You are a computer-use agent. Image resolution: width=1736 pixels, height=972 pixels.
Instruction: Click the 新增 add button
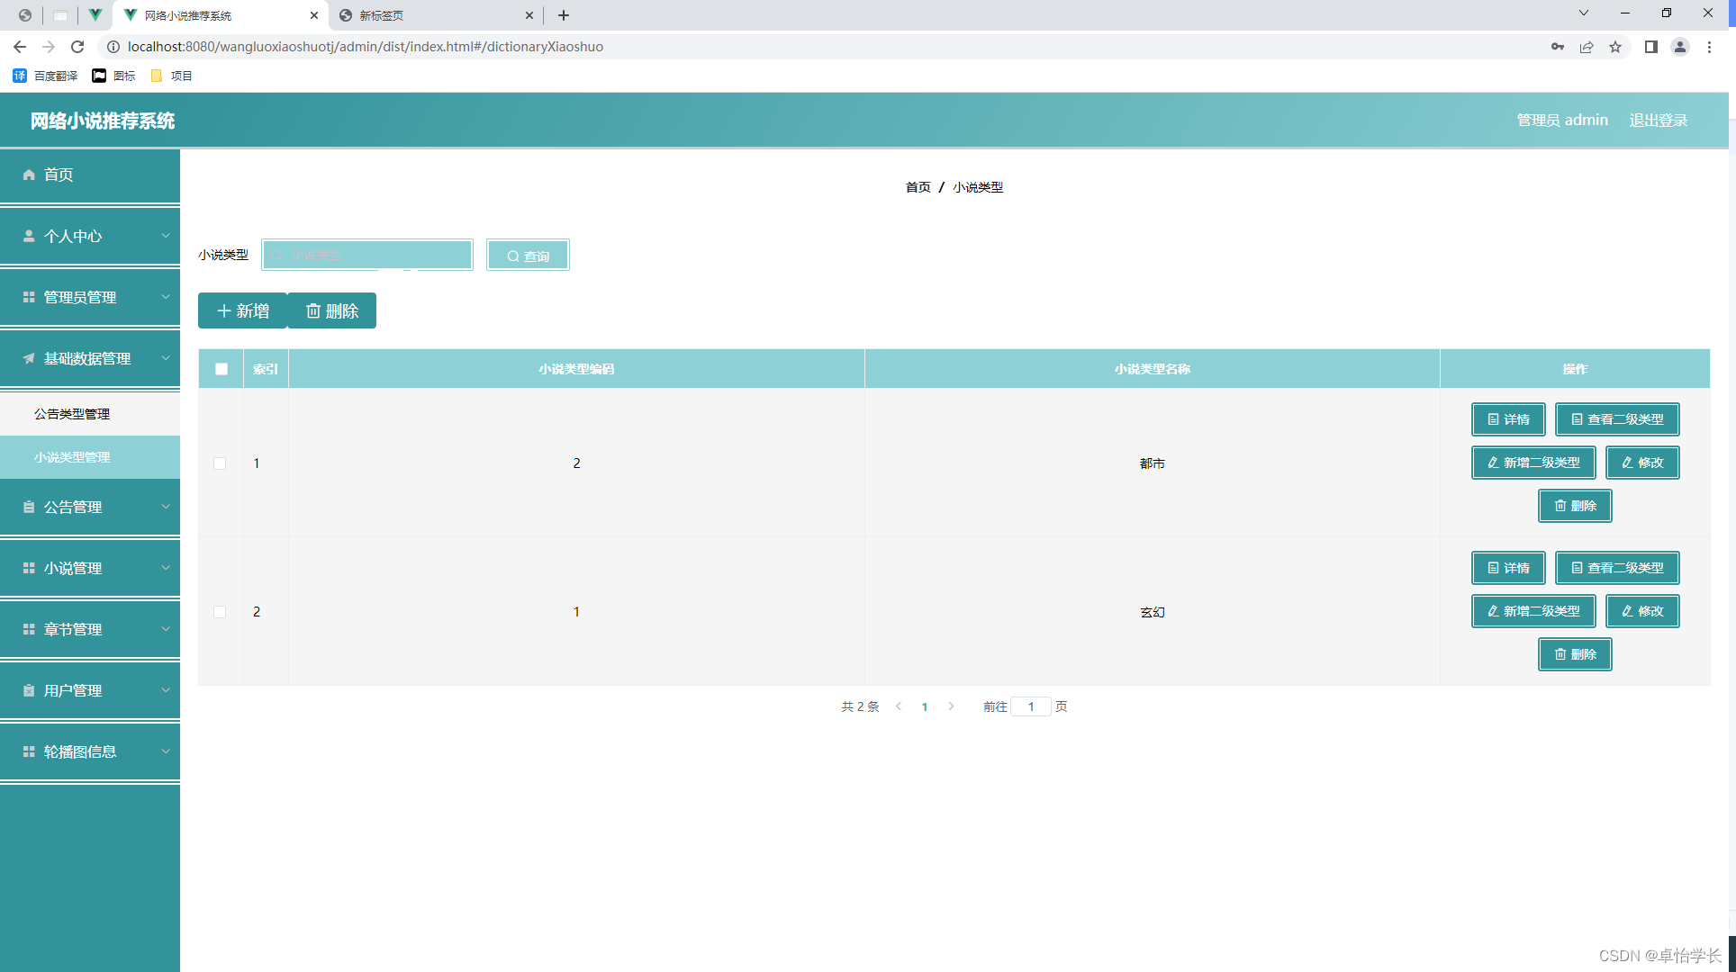[242, 310]
